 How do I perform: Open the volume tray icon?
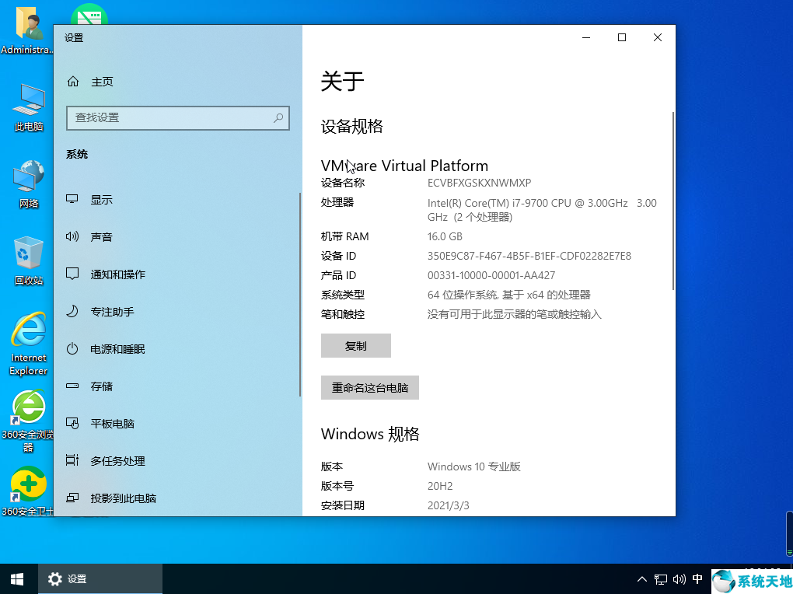pyautogui.click(x=679, y=579)
